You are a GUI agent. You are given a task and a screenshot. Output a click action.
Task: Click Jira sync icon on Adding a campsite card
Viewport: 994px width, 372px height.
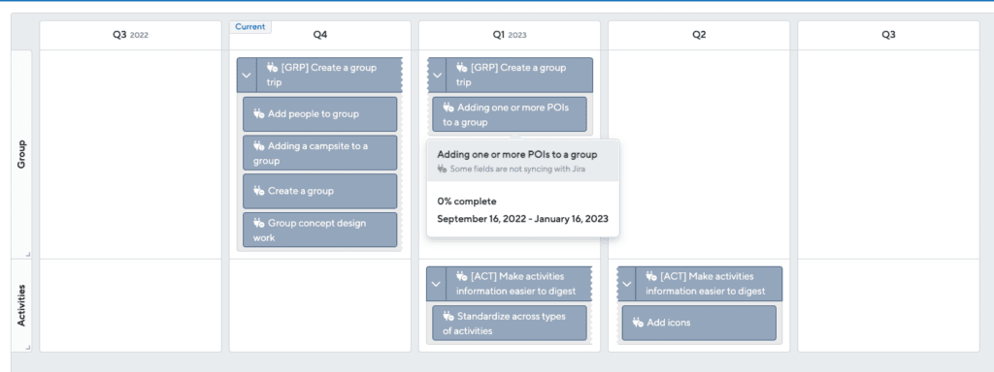pos(258,145)
